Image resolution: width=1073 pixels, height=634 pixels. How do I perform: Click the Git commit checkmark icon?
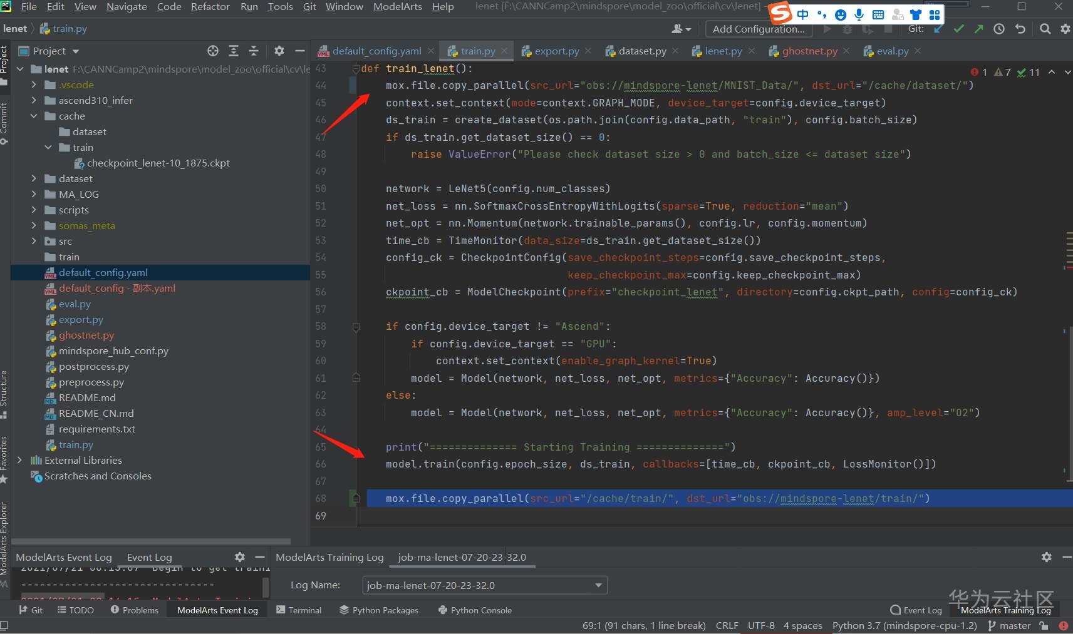[x=958, y=29]
